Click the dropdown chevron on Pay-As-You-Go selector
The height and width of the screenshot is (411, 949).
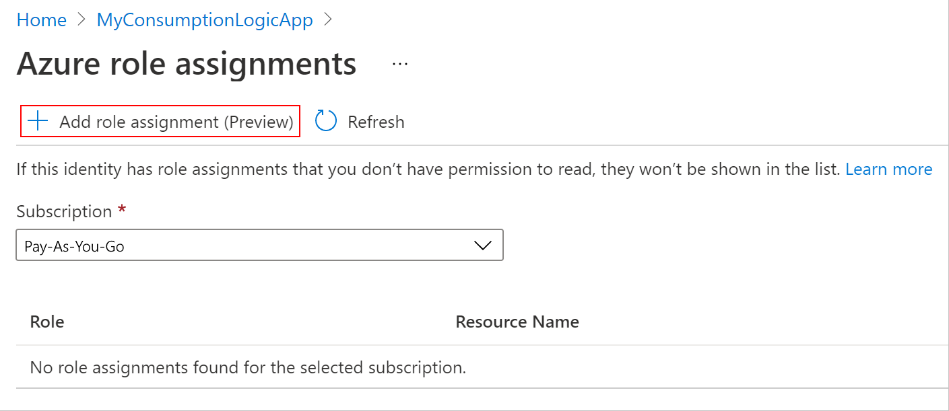[x=482, y=245]
